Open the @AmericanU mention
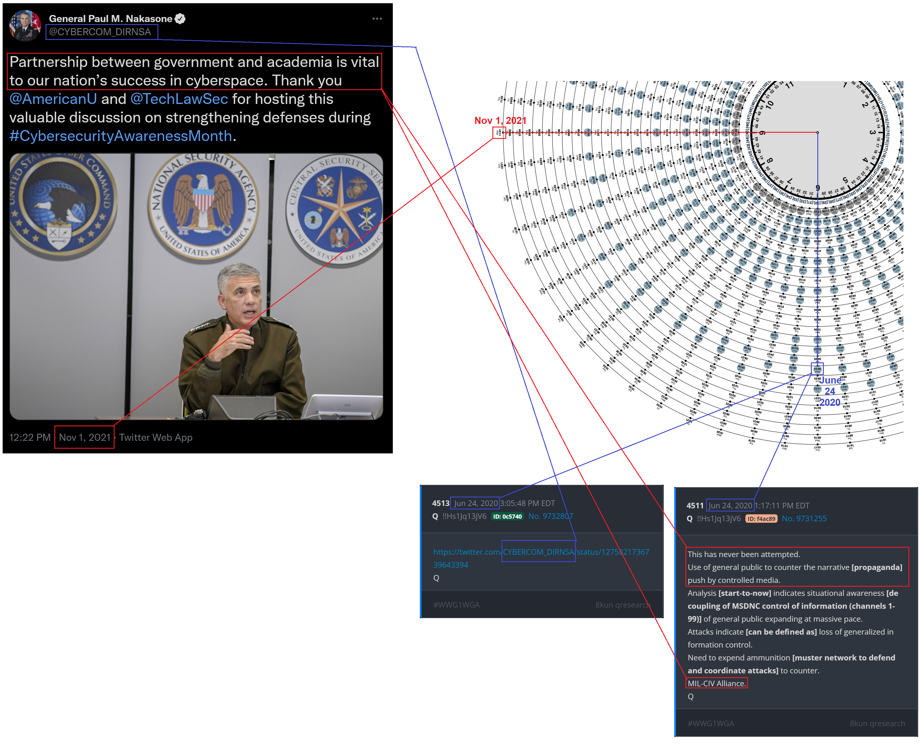924x745 pixels. pos(53,99)
